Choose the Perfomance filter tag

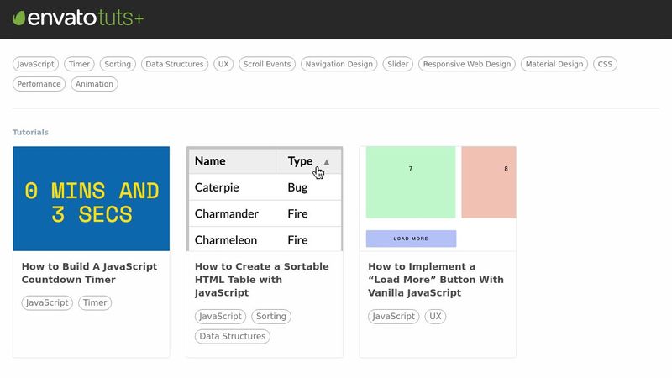(39, 84)
